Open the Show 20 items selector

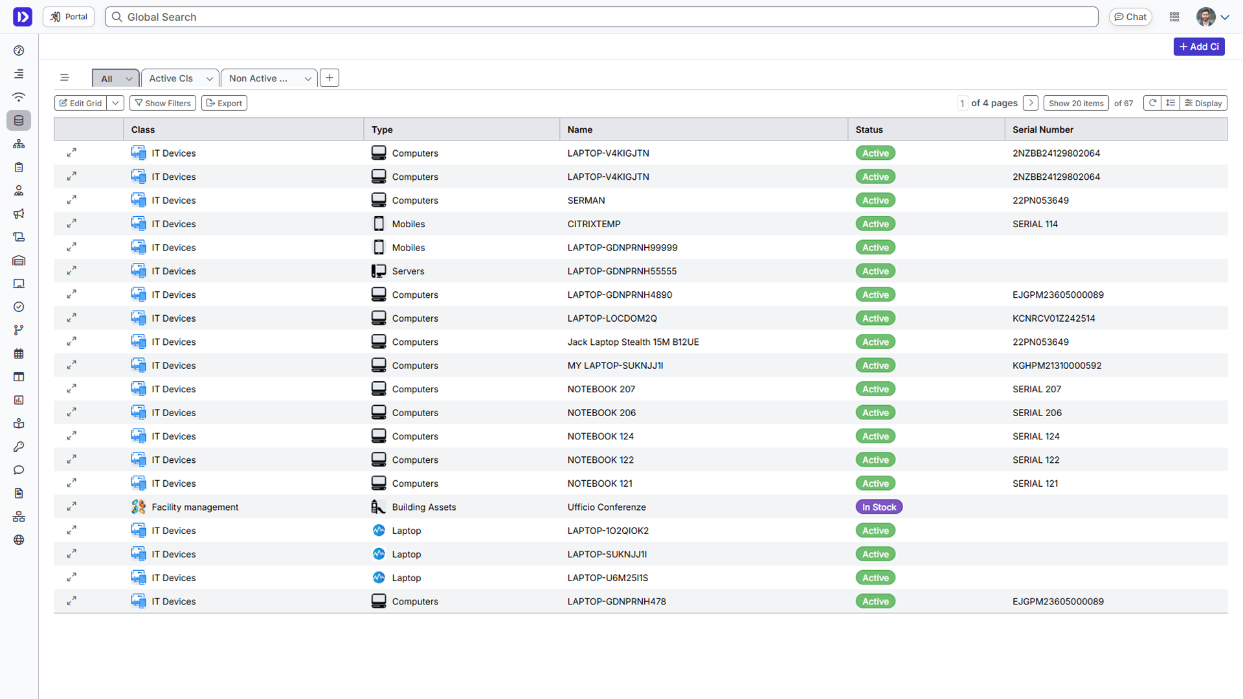1075,103
